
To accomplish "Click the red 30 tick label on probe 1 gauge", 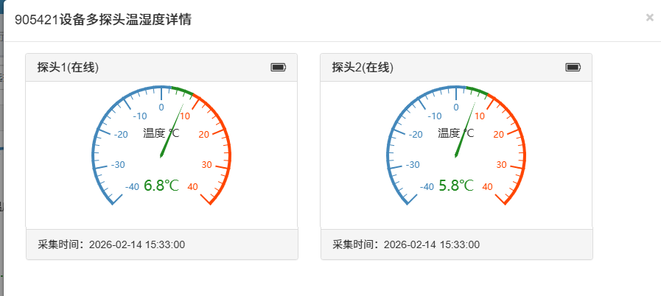I will [x=206, y=165].
